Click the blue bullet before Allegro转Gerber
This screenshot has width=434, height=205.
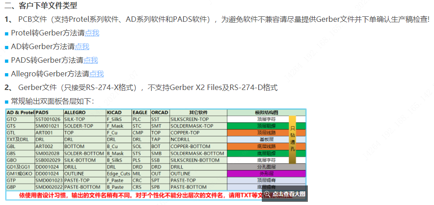point(7,74)
